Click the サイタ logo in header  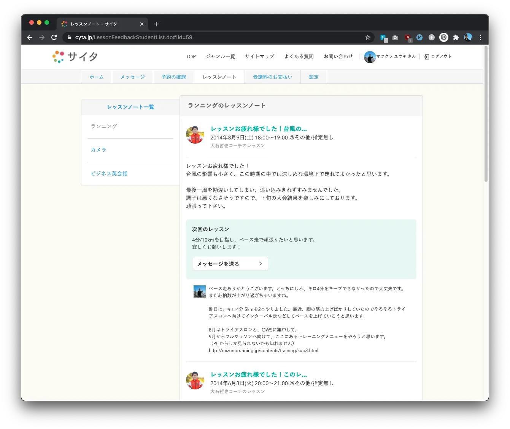tap(75, 57)
